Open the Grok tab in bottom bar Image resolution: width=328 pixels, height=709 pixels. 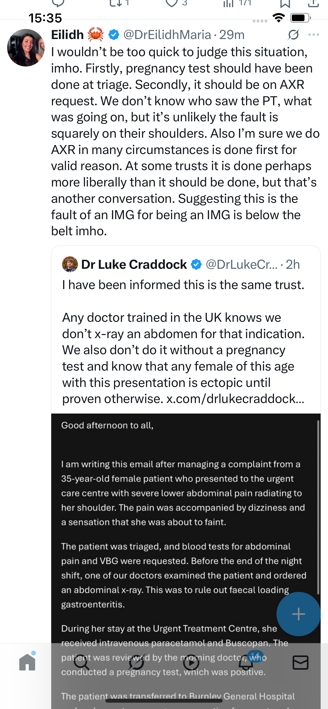tap(137, 663)
